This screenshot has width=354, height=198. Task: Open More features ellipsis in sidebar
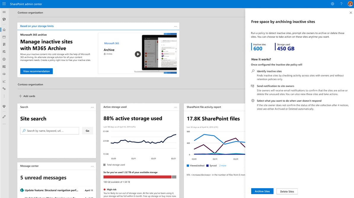4,96
